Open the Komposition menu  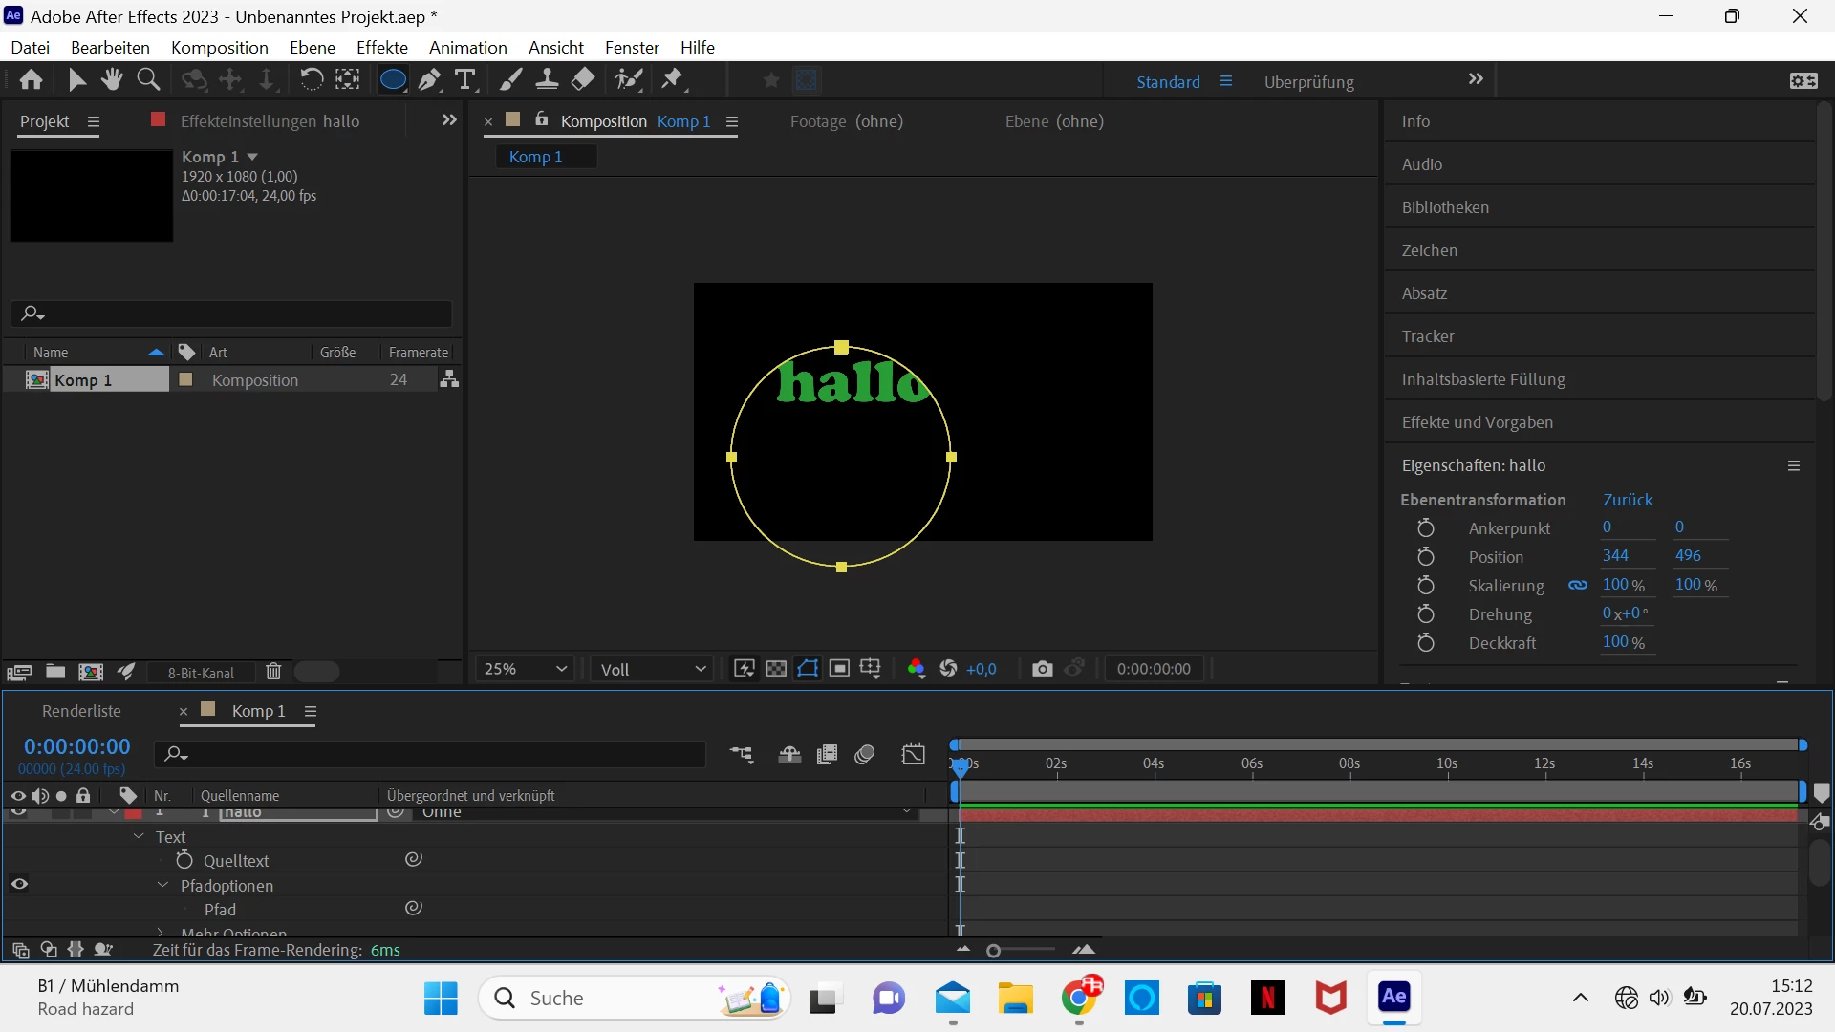coord(219,47)
